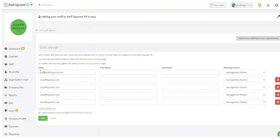Click the Company files folder icon
Screen dimensions: 280x140
pyautogui.click(x=6, y=87)
